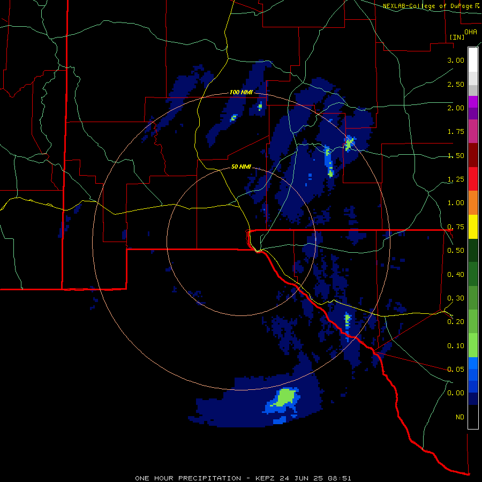Viewport: 482px width, 482px height.
Task: Click the '2.00' legend value
Action: click(x=456, y=108)
